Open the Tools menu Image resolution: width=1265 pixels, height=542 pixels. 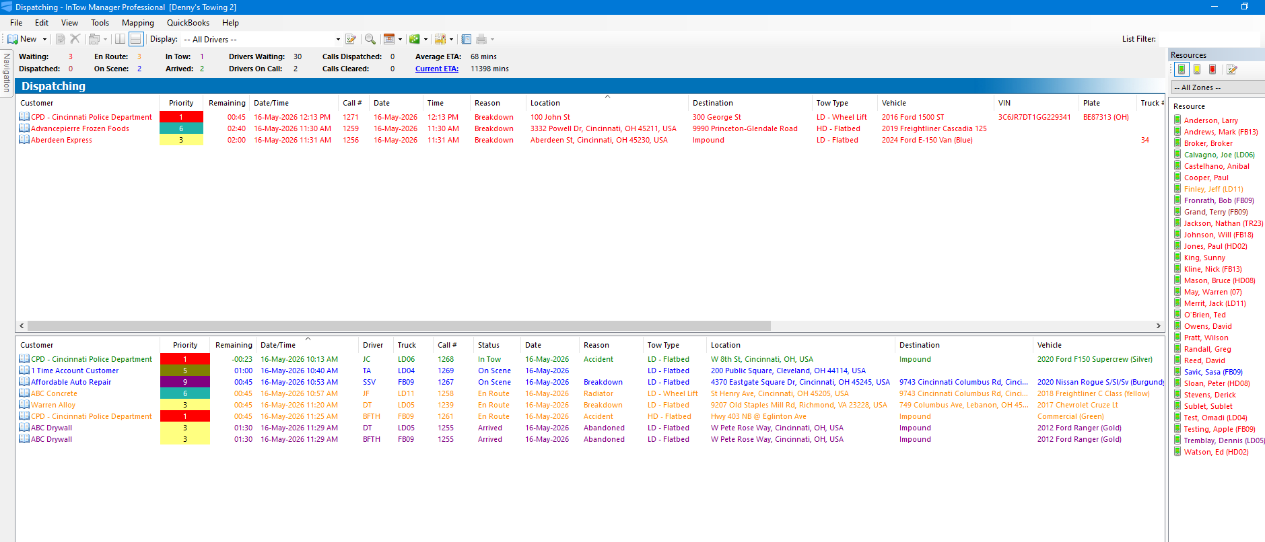point(100,23)
